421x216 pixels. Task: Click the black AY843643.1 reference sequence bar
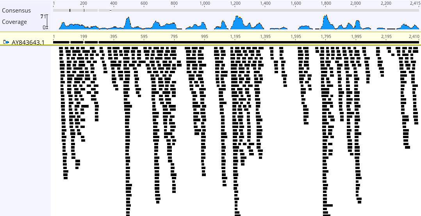234,42
